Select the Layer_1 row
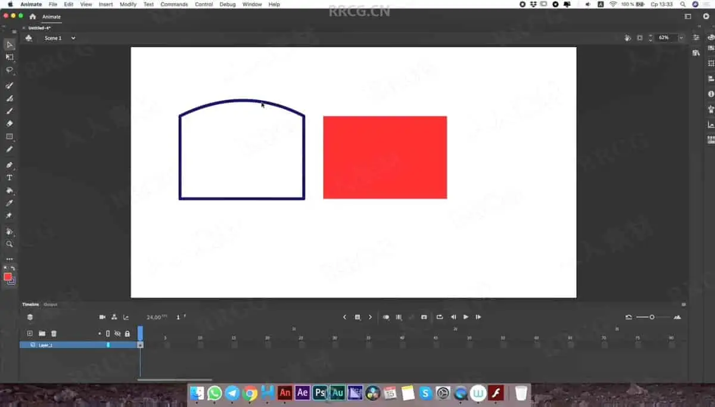This screenshot has width=715, height=407. pos(79,345)
